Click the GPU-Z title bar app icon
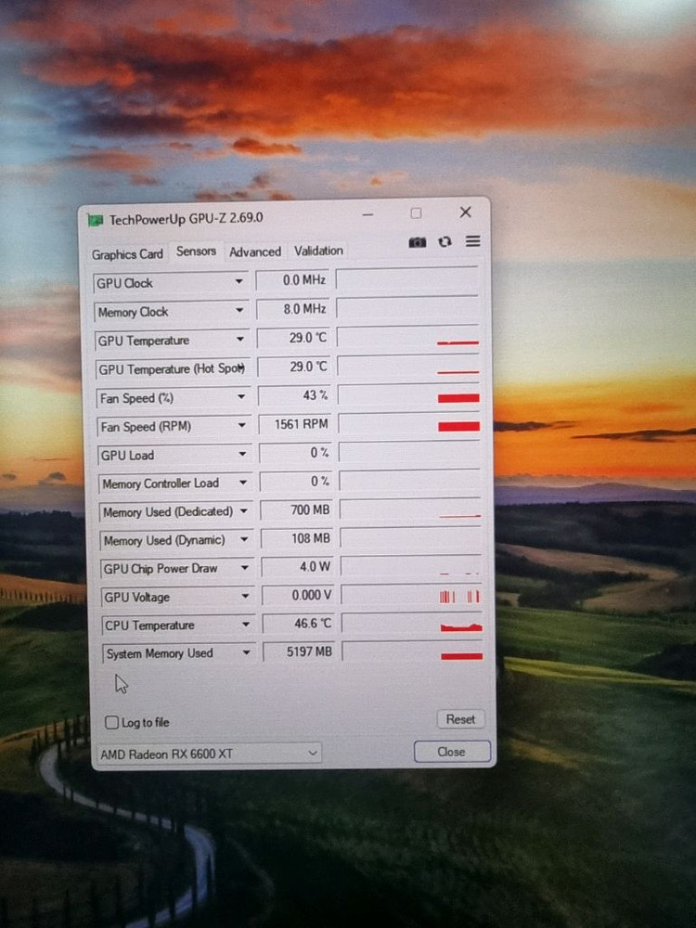This screenshot has height=928, width=696. 95,220
